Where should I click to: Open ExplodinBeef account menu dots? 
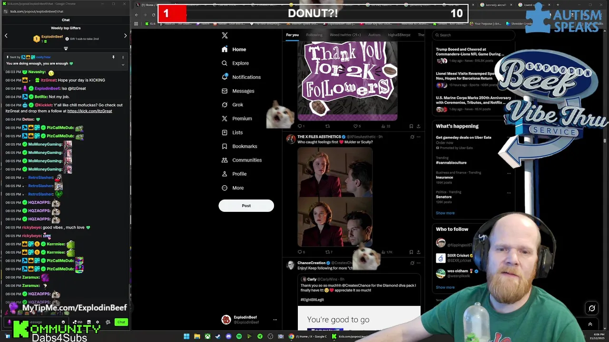point(275,320)
